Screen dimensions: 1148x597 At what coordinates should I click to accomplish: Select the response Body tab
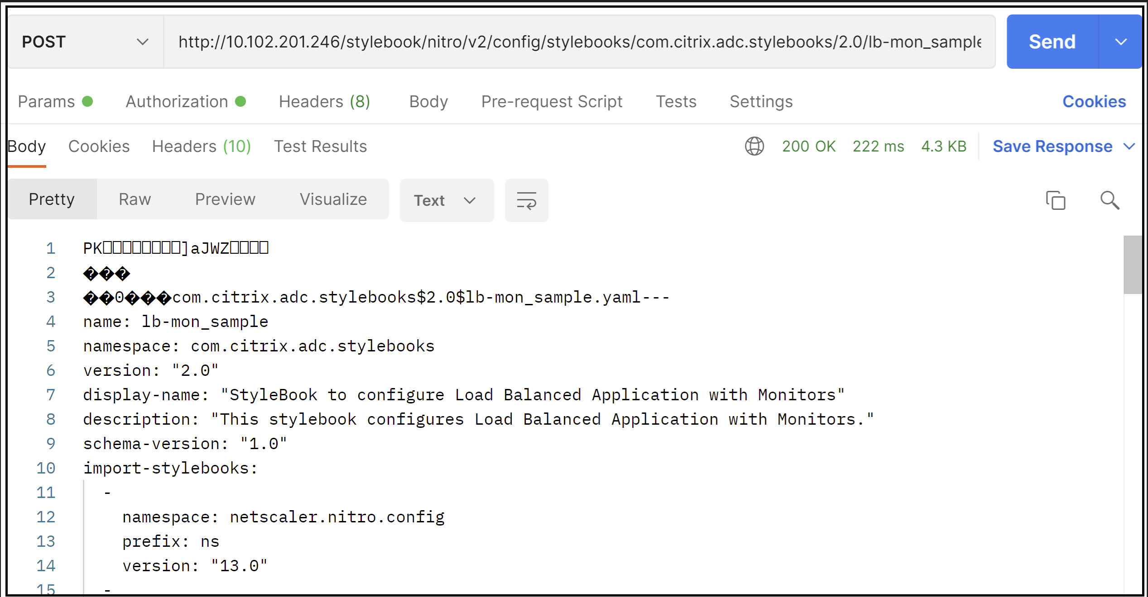click(27, 146)
